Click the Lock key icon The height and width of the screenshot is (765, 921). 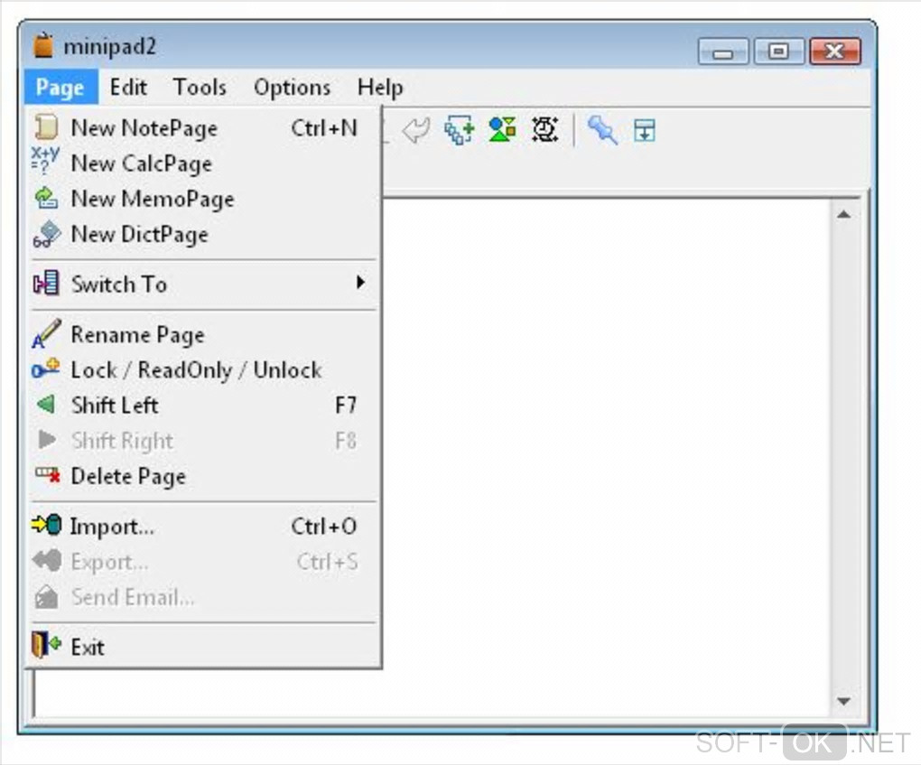point(46,369)
